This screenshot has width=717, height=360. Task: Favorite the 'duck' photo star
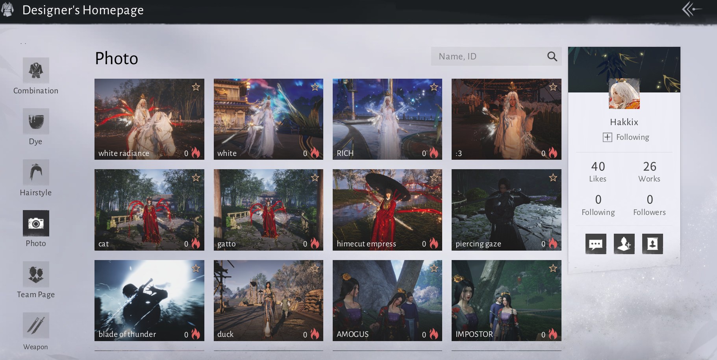point(315,268)
